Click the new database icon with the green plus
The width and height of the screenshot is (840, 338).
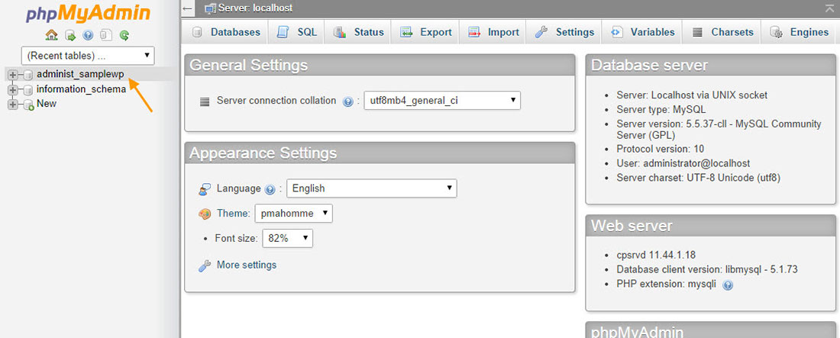pyautogui.click(x=29, y=105)
